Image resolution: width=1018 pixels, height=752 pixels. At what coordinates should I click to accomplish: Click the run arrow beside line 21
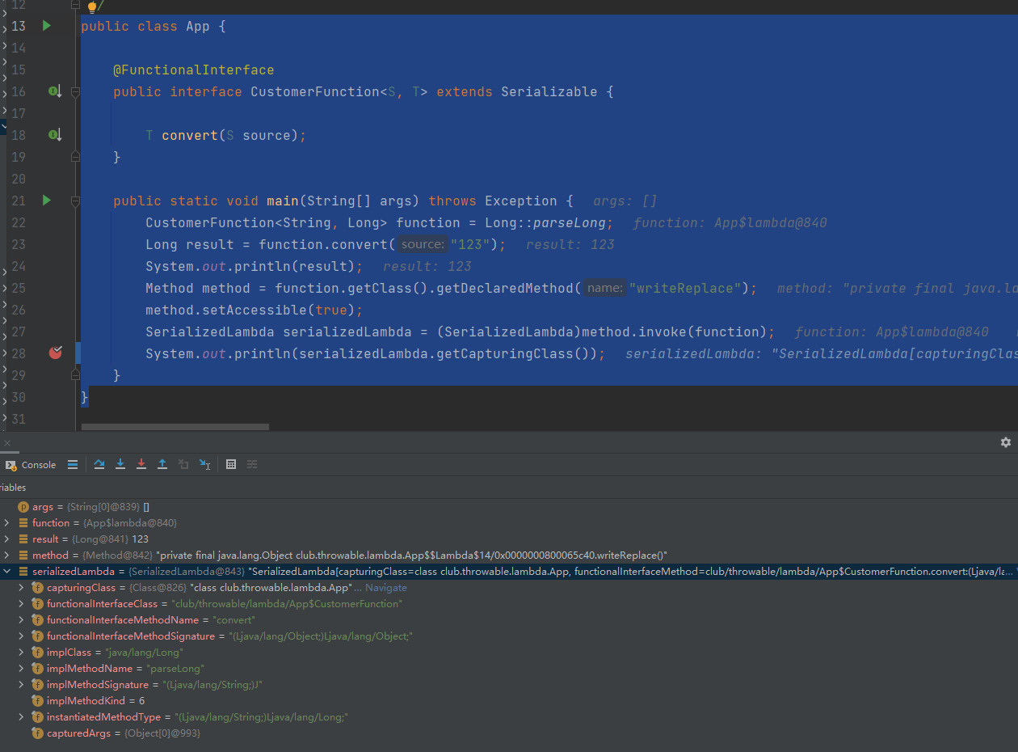click(x=46, y=200)
